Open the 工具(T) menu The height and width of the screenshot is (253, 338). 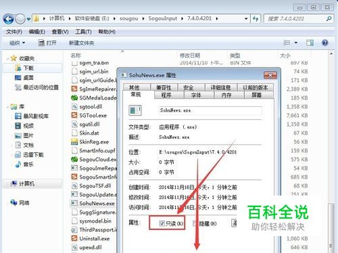point(83,32)
